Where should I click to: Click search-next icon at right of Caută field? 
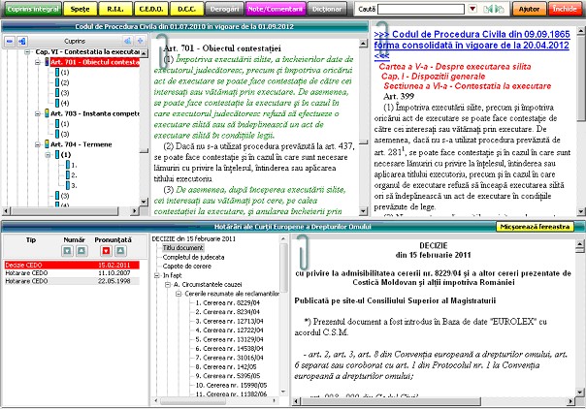tap(500, 9)
